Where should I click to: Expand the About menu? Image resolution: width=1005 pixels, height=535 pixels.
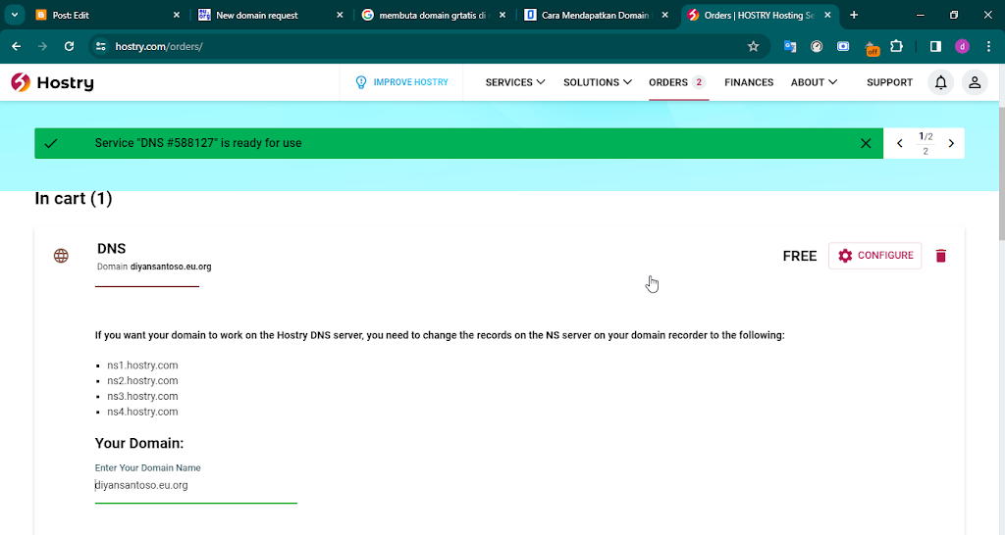point(814,82)
